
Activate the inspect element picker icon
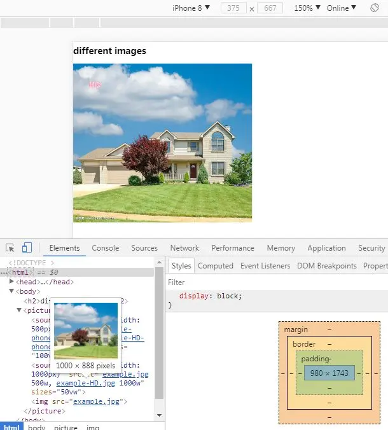pos(10,248)
